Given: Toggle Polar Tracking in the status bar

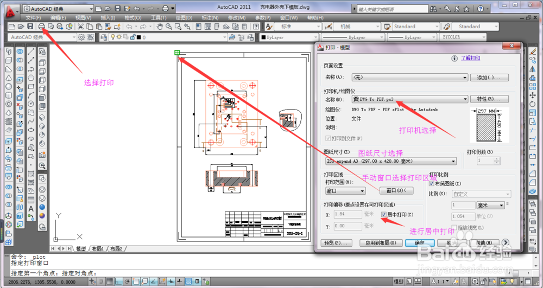Looking at the screenshot, I should [127, 281].
